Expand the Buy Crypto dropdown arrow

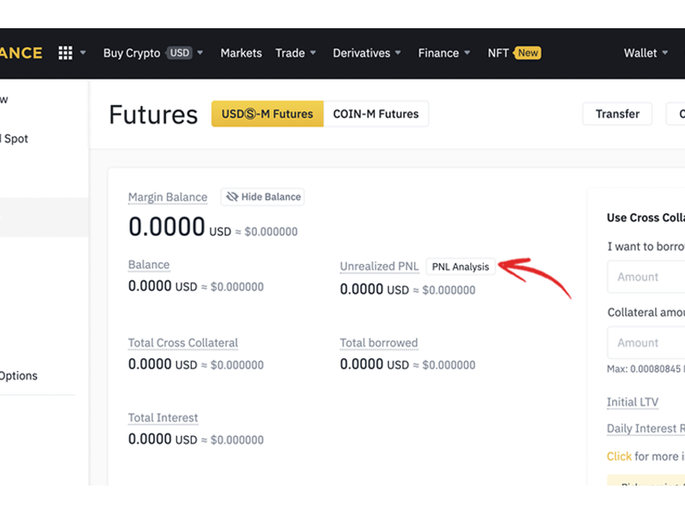pos(200,53)
